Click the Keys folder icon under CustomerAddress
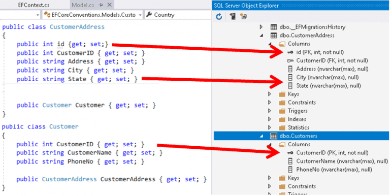 (x=282, y=94)
